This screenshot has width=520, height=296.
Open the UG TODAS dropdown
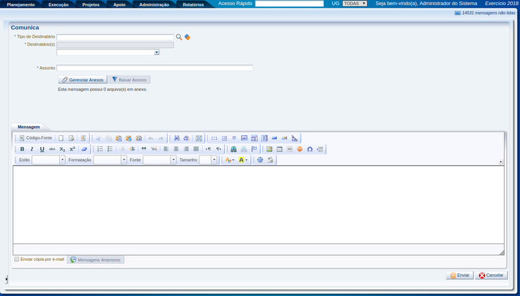click(x=355, y=3)
